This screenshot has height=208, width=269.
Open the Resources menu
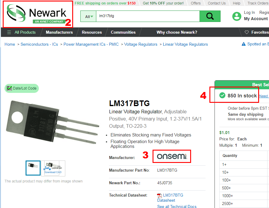92,32
